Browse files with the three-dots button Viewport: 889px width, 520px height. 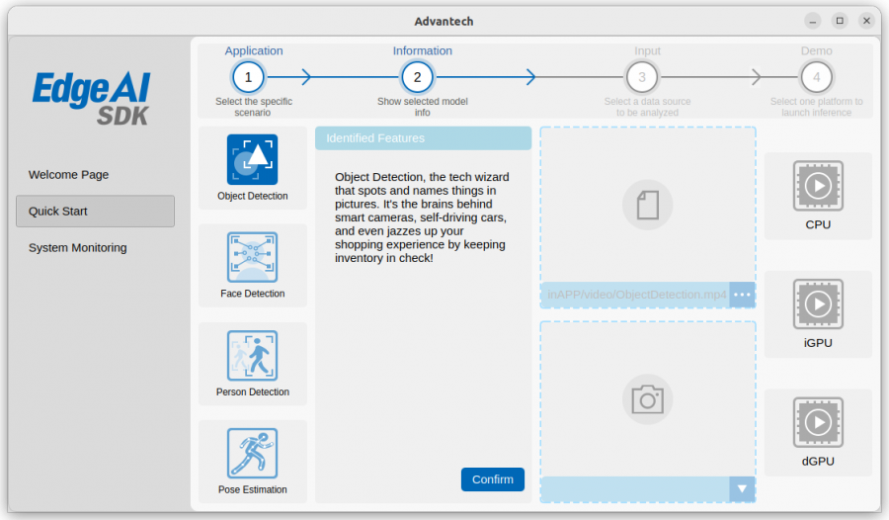tap(742, 295)
